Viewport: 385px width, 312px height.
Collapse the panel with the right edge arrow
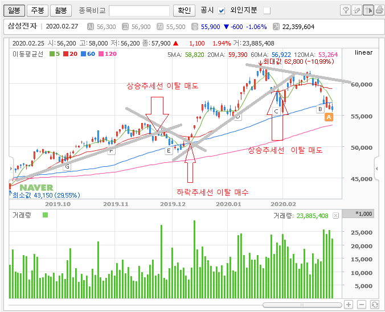pos(376,169)
